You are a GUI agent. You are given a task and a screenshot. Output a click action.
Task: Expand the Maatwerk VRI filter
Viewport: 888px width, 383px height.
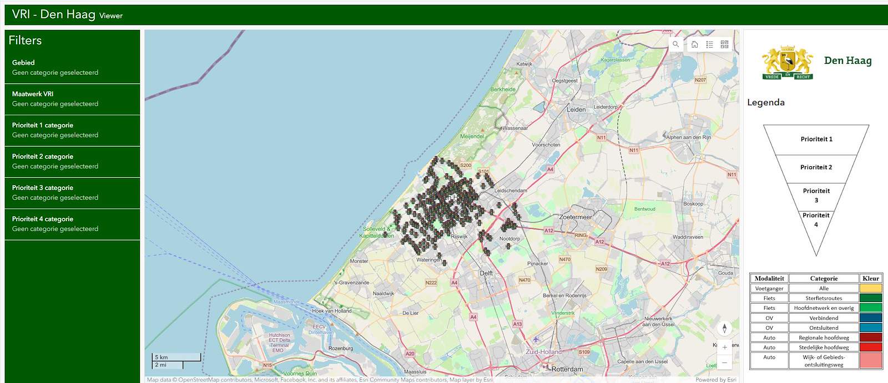(72, 99)
